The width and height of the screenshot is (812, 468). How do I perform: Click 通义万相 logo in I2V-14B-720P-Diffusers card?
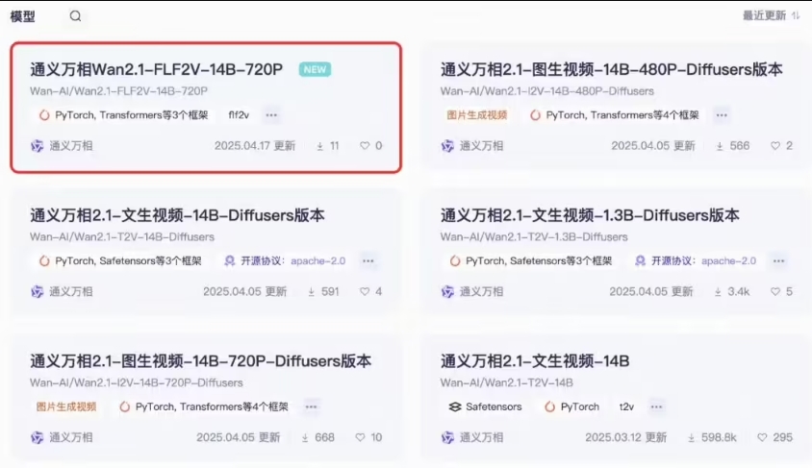pyautogui.click(x=37, y=437)
